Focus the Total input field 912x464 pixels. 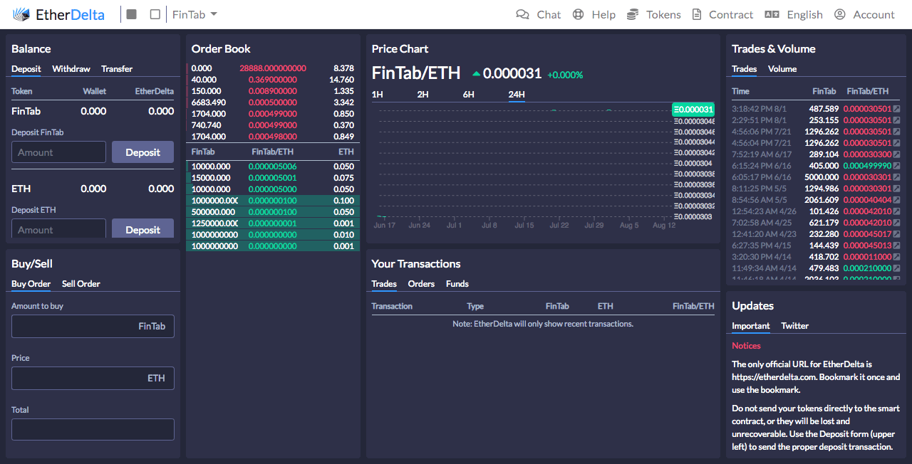click(x=93, y=429)
